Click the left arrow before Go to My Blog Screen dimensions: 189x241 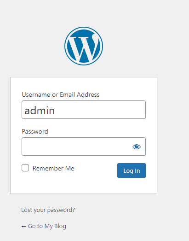23,226
